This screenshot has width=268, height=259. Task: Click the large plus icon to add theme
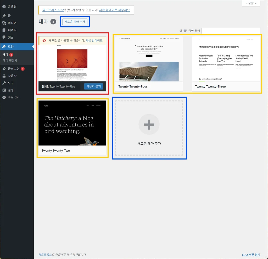point(149,125)
